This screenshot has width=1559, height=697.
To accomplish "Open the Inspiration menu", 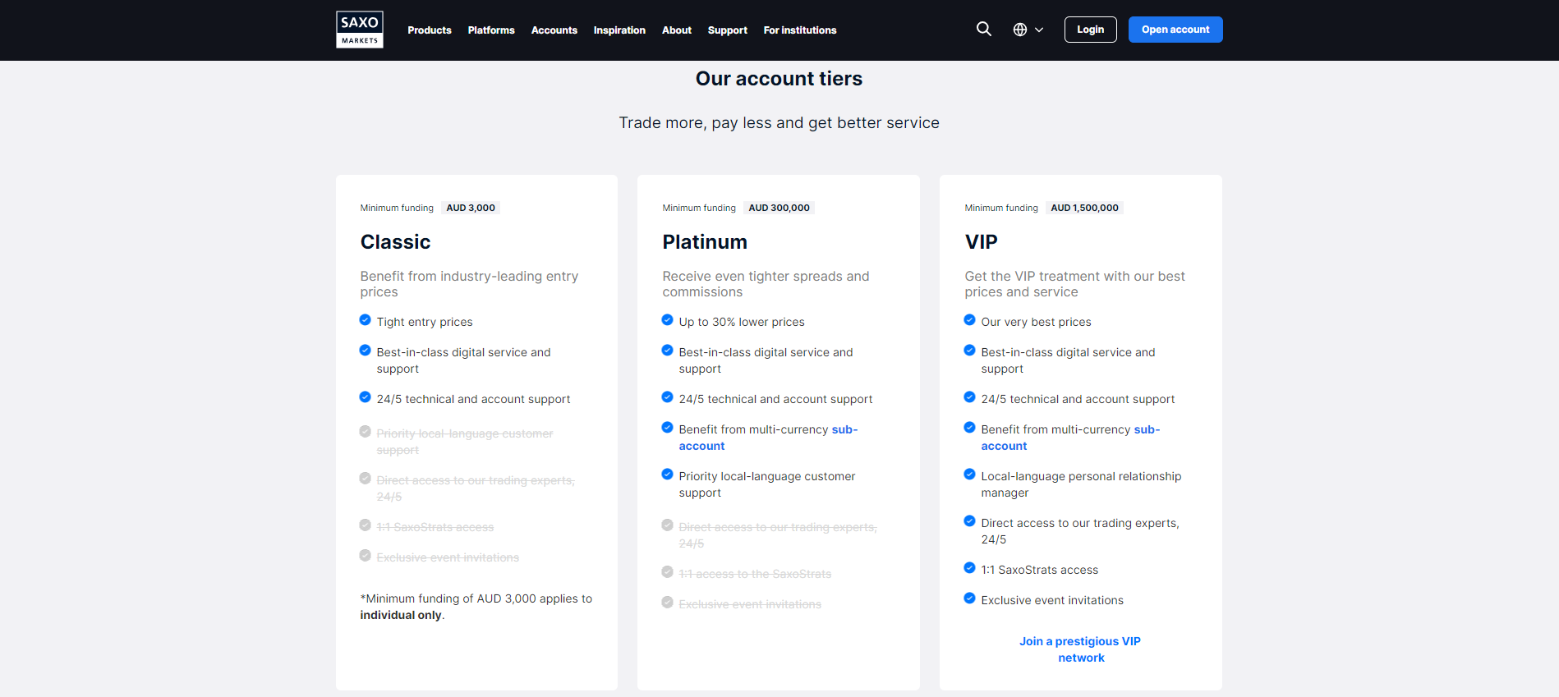I will (x=619, y=30).
